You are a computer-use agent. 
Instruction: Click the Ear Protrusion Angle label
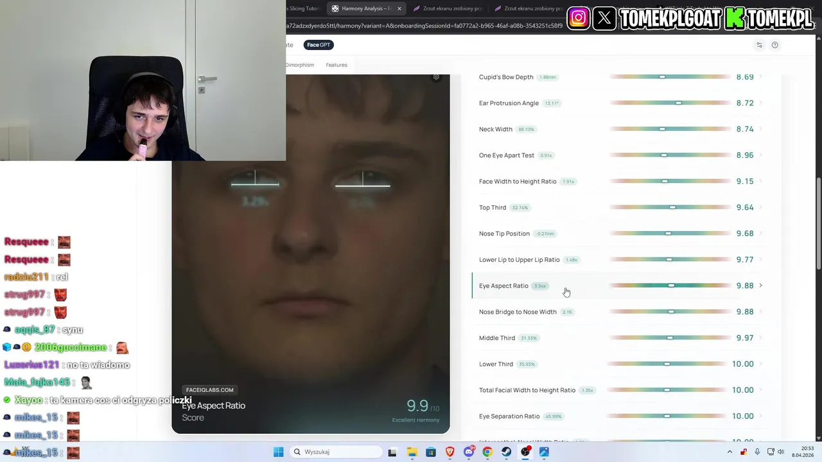tap(509, 103)
